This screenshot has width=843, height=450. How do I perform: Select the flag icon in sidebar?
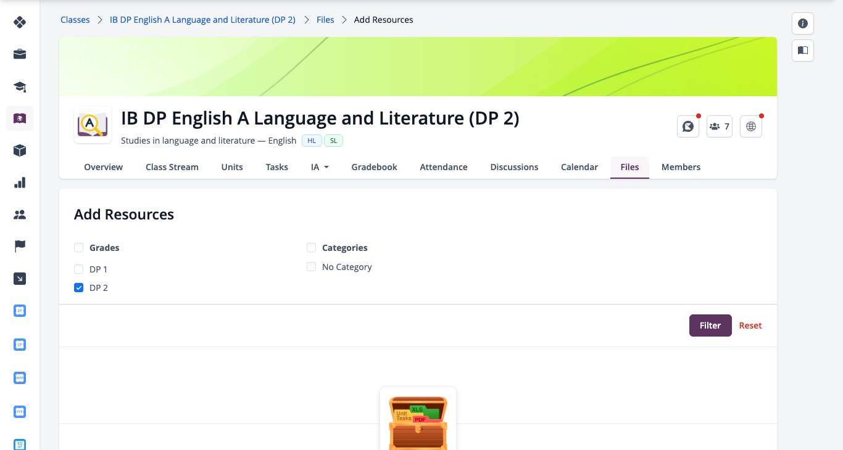[20, 247]
